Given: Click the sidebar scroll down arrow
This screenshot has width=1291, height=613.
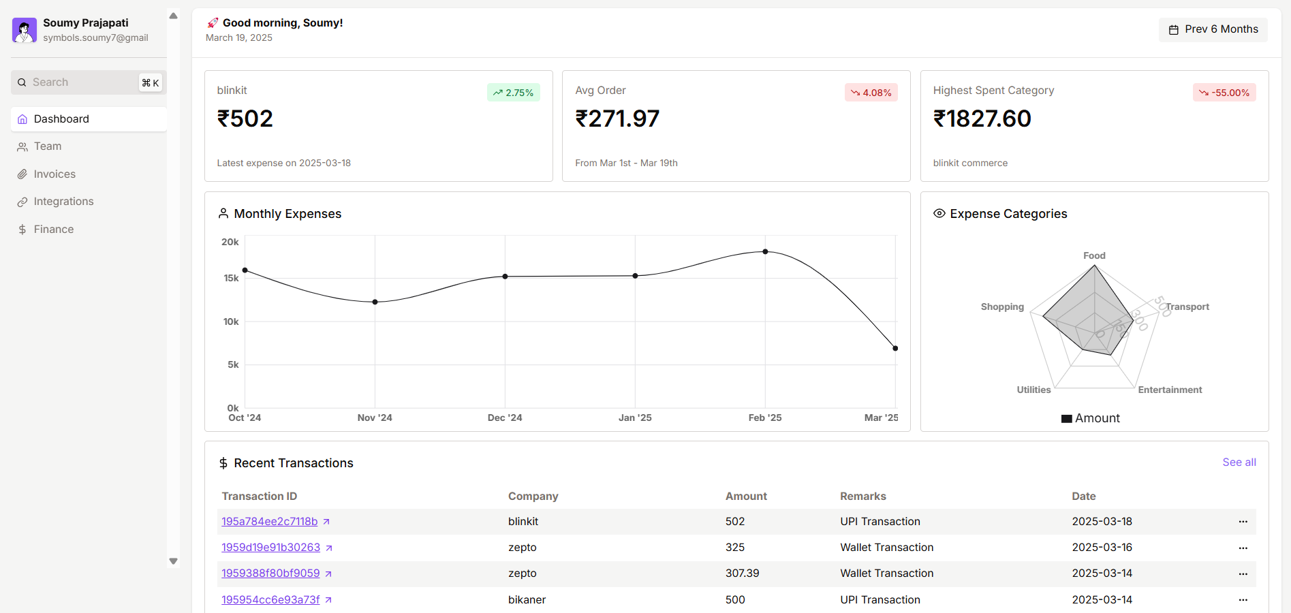Looking at the screenshot, I should 173,561.
